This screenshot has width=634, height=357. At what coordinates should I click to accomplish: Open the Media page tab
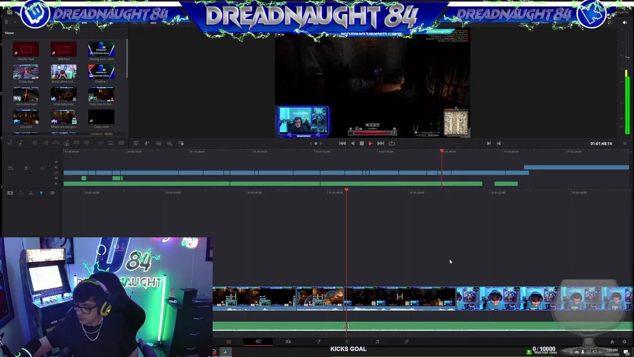point(228,342)
